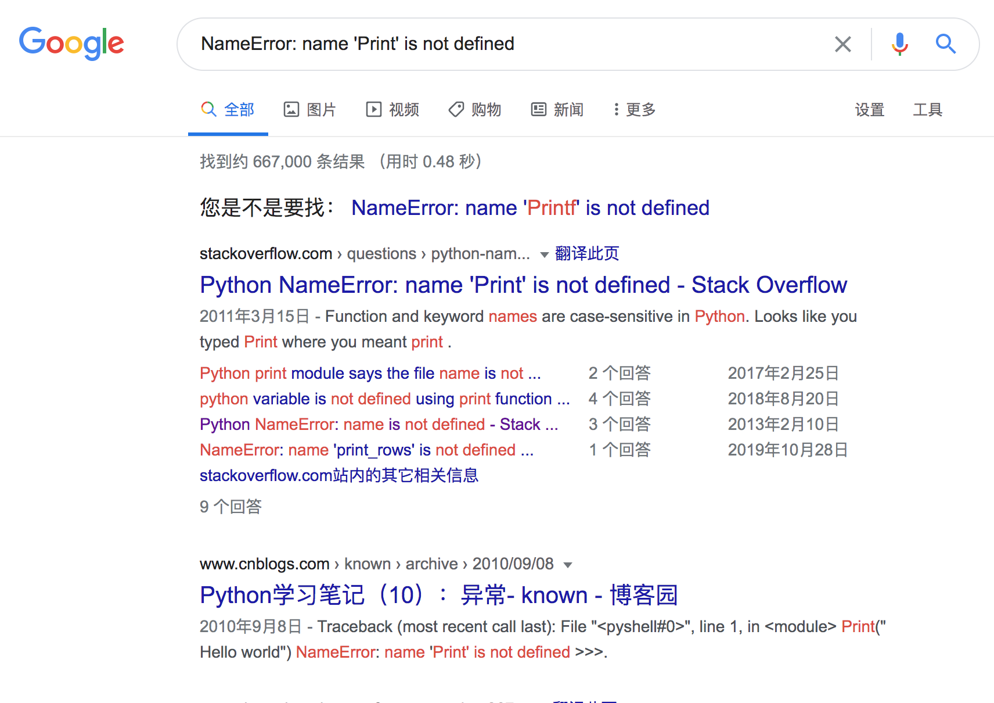This screenshot has width=994, height=703.
Task: Click the 图片 images tab icon
Action: tap(291, 109)
